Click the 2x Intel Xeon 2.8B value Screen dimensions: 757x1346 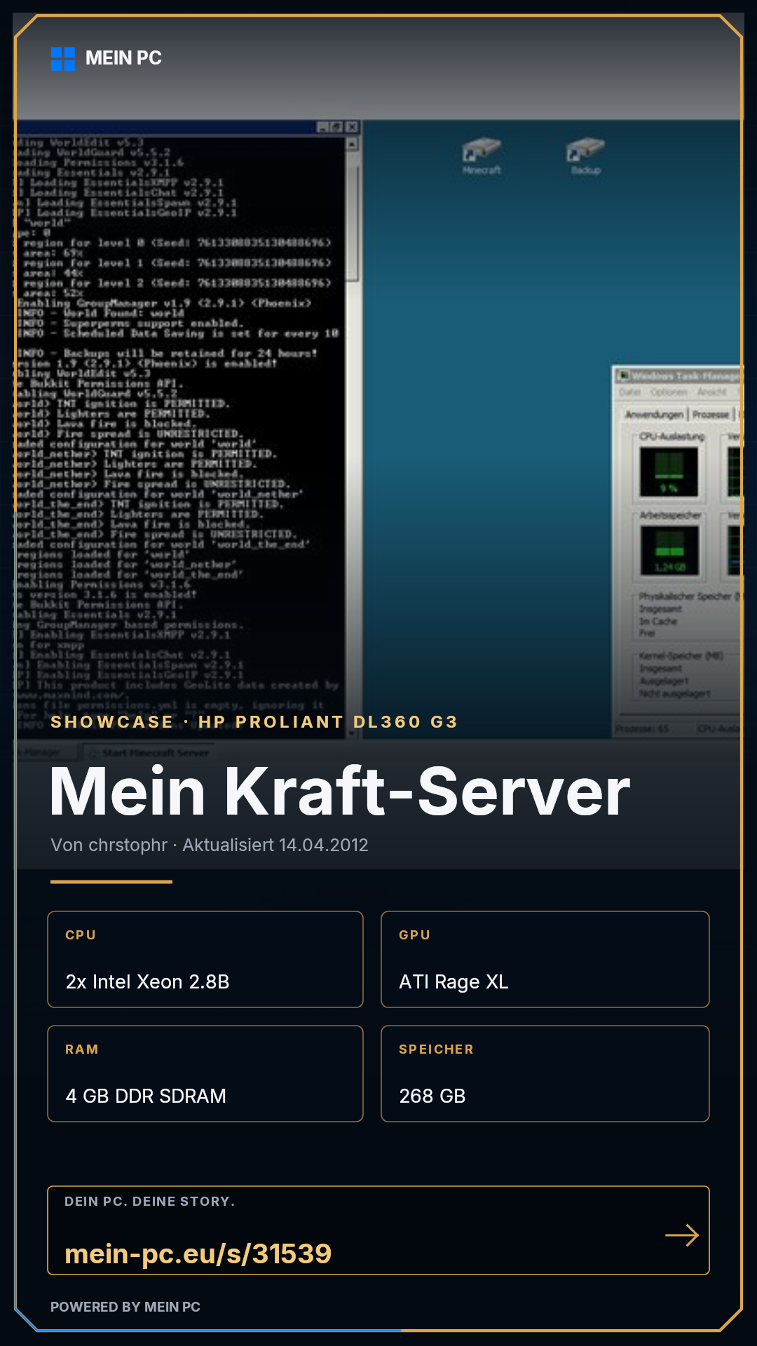tap(147, 981)
